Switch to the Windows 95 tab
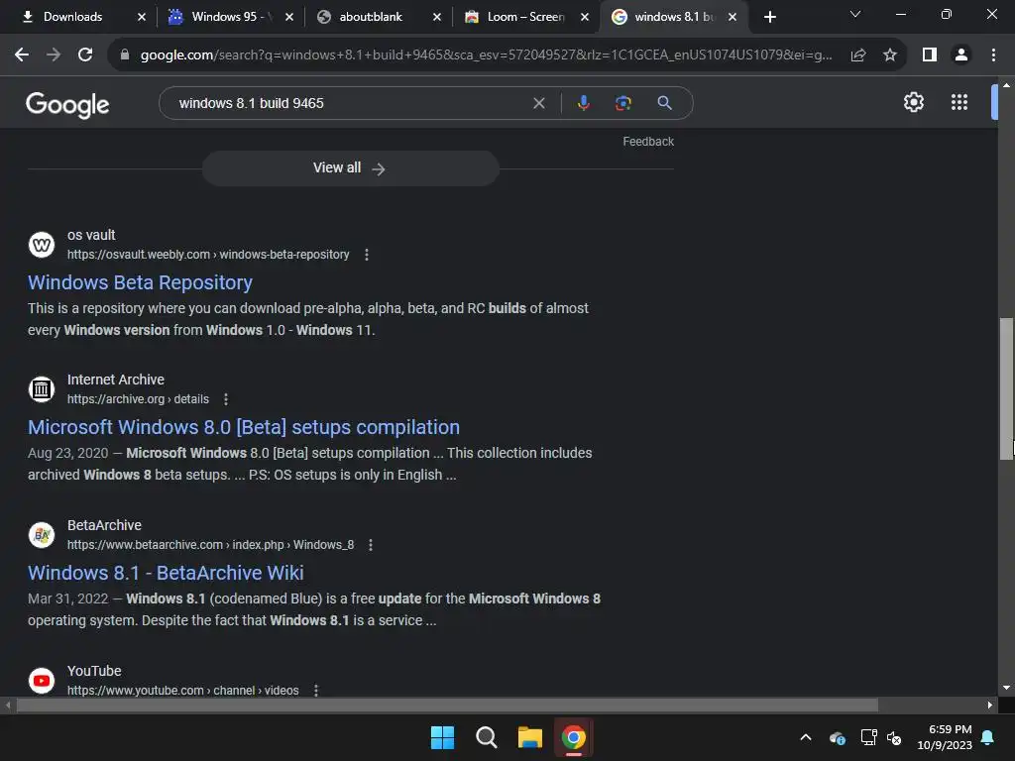 pos(220,17)
